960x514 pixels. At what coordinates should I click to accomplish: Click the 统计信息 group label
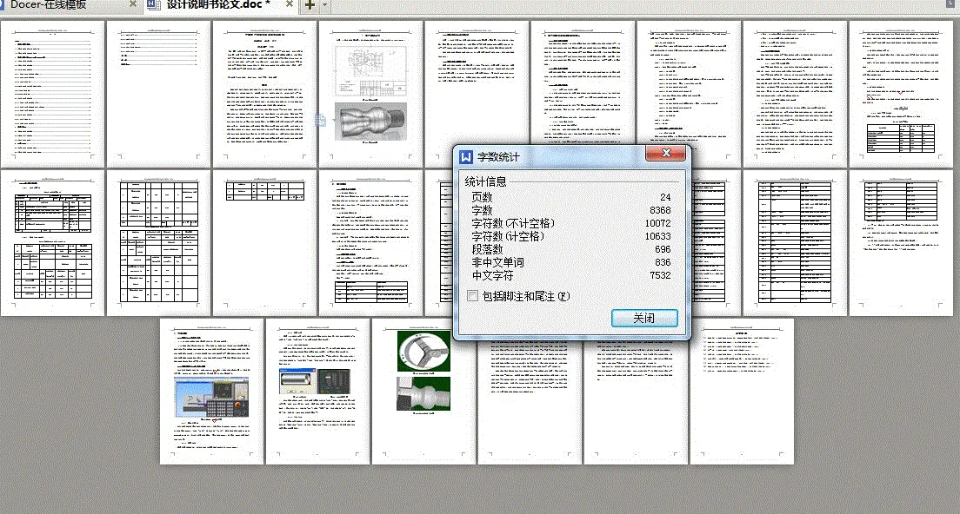(485, 181)
